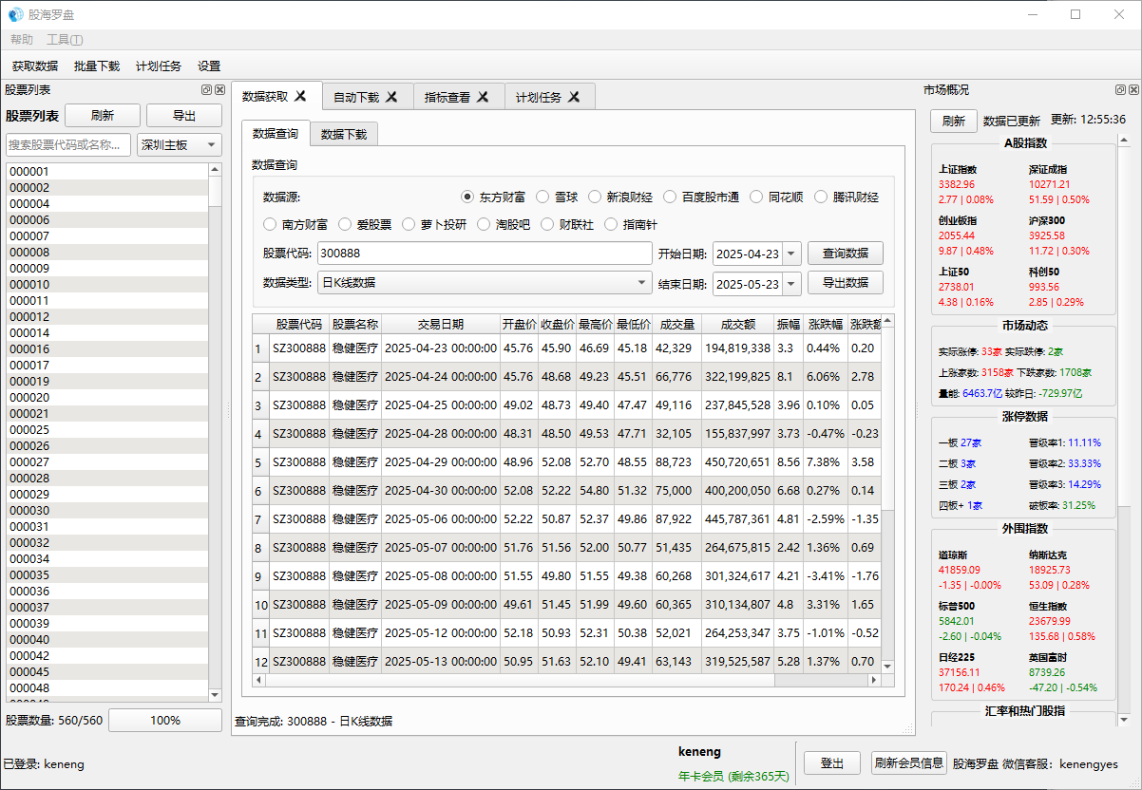
Task: Select 爱股票 data source
Action: 365,225
